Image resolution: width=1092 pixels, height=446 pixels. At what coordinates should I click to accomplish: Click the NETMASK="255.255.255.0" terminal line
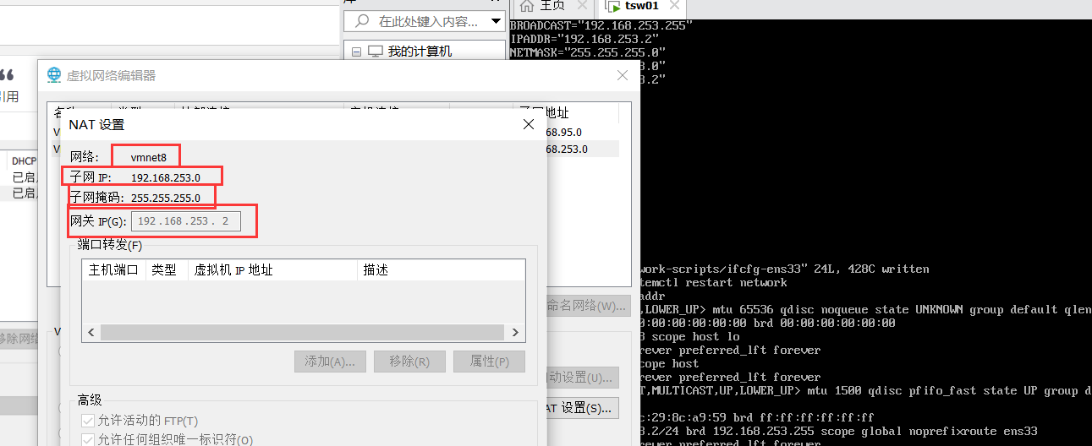click(588, 52)
